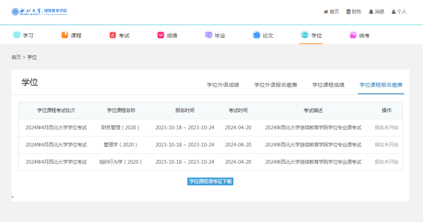Open the 毕业 purple icon
The width and height of the screenshot is (423, 222).
tap(208, 35)
